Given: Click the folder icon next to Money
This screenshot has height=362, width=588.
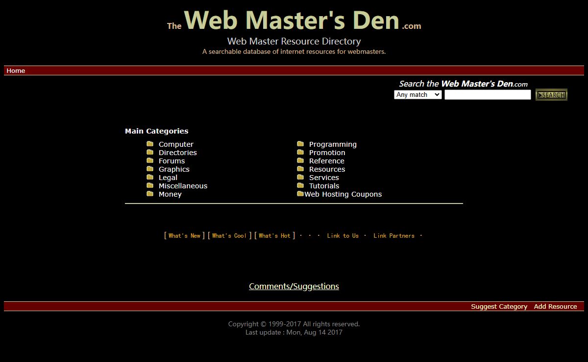Looking at the screenshot, I should pyautogui.click(x=150, y=194).
